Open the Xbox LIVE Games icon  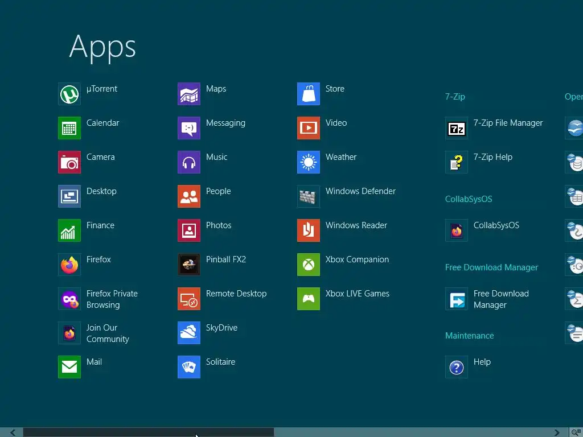(x=309, y=299)
